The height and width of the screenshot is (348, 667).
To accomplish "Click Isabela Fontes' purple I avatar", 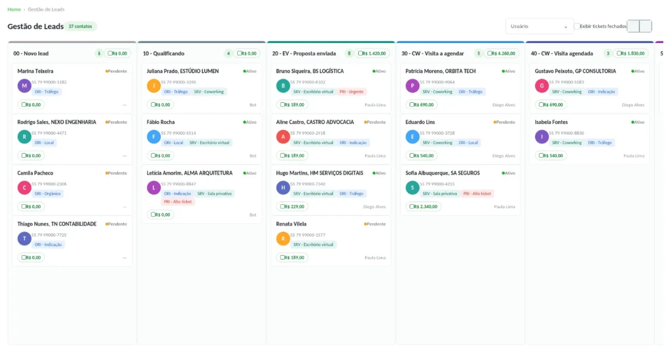I will tap(542, 137).
